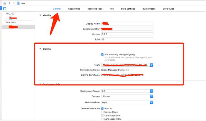The image size is (206, 121).
Task: Click the Display Name field
Action: click(127, 24)
